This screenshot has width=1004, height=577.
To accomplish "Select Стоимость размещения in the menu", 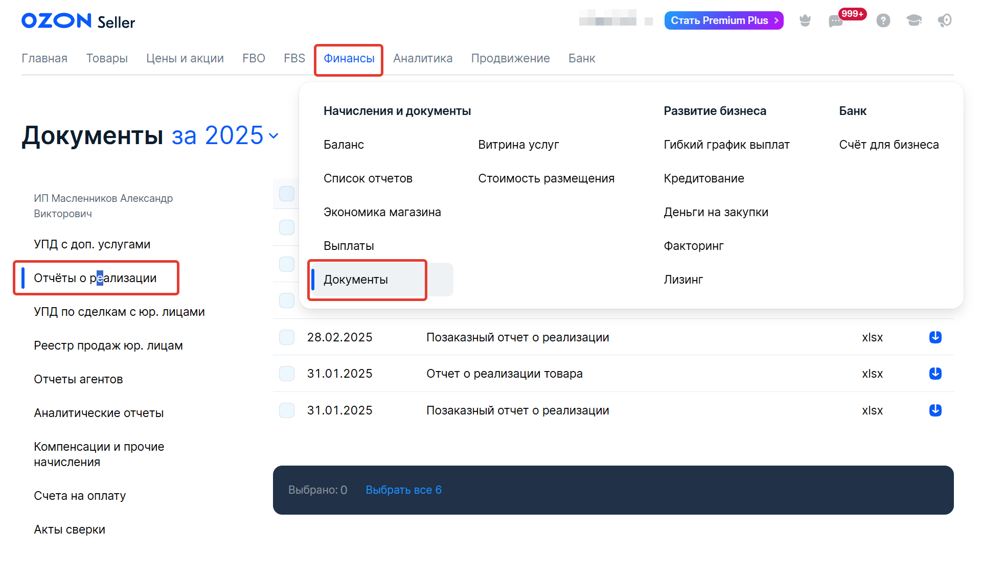I will (546, 178).
